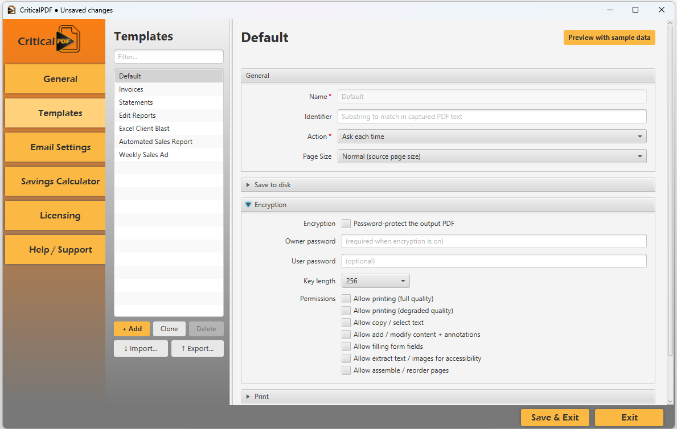Maximize the CriticalPDF window
The image size is (677, 429).
coord(635,10)
